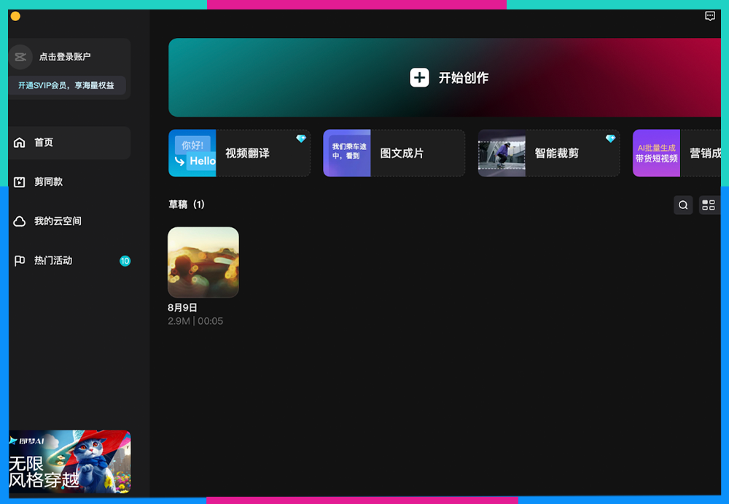The width and height of the screenshot is (729, 504).
Task: Click the search drafts magnifier icon
Action: 683,205
